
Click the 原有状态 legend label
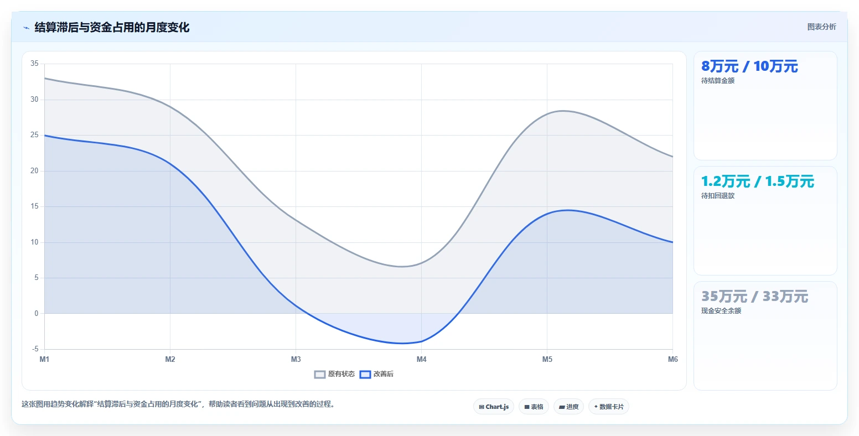pos(341,375)
